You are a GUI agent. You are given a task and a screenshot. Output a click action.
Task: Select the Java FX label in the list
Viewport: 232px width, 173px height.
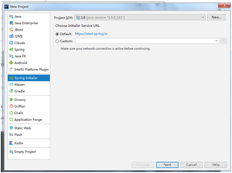point(20,56)
